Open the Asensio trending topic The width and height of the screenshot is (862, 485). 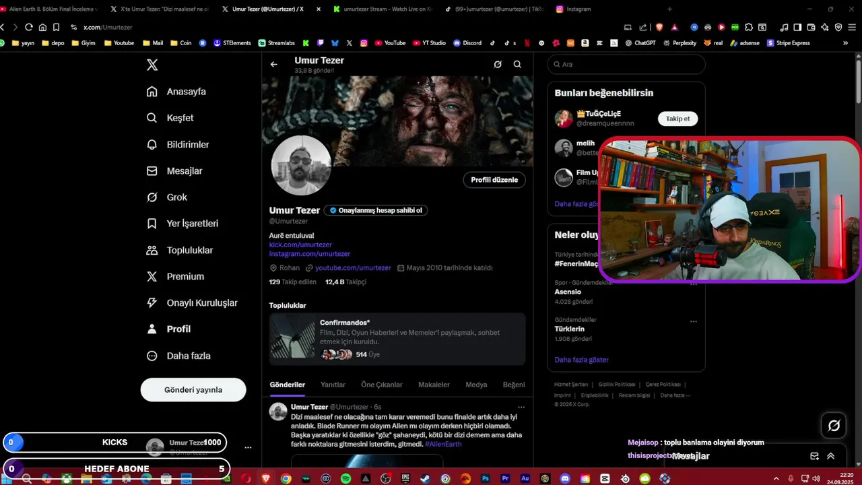tap(568, 292)
